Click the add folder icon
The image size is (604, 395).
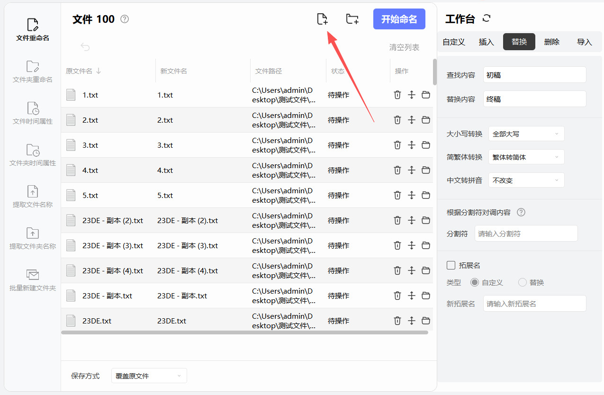[x=352, y=19]
